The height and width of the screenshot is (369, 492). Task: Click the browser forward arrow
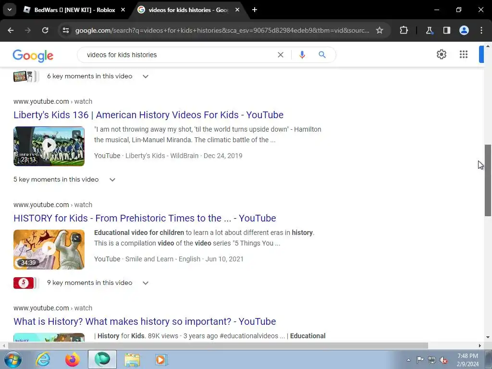[28, 30]
